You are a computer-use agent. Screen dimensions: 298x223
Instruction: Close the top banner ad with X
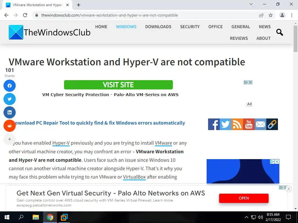coord(251,82)
